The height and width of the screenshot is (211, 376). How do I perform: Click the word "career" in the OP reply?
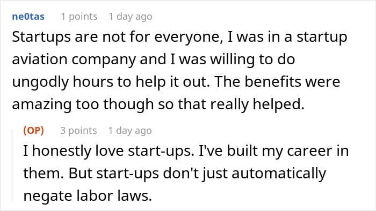tap(308, 151)
